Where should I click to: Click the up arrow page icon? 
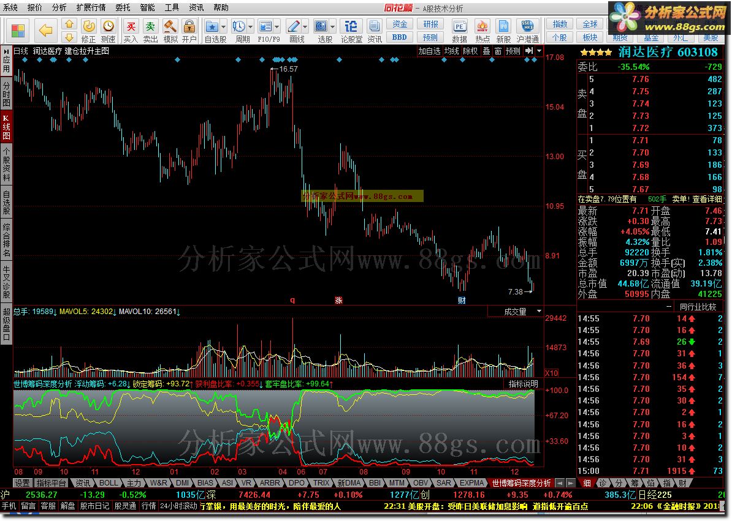click(69, 24)
